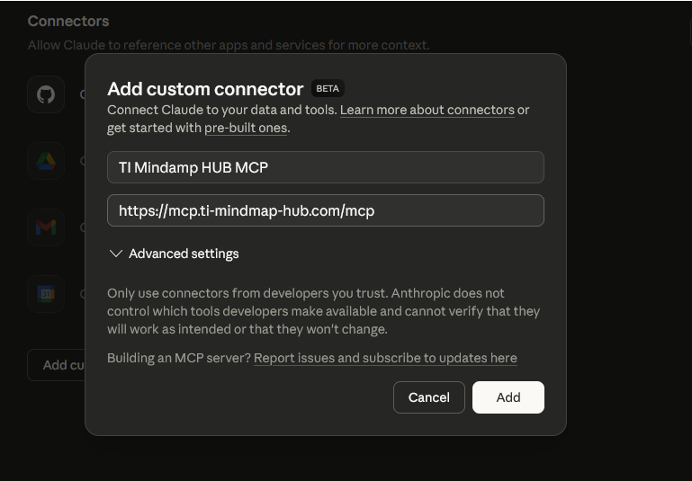The image size is (692, 481).
Task: Click the "Add custom connector" dialog title
Action: [205, 89]
